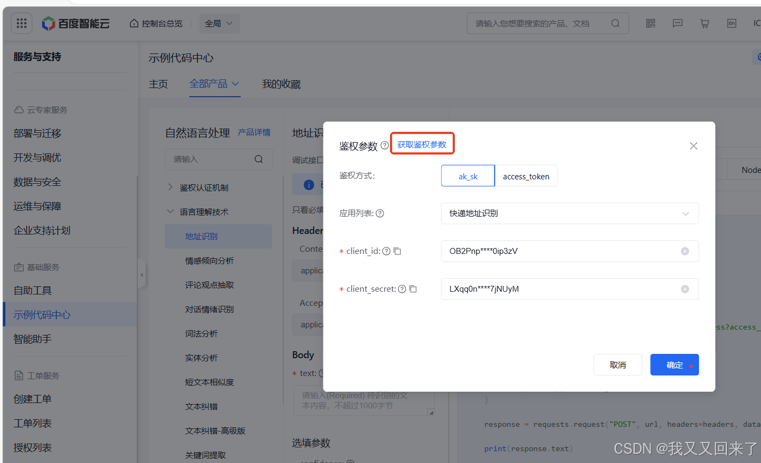This screenshot has height=463, width=761.
Task: Copy client_id using the copy icon
Action: [x=397, y=251]
